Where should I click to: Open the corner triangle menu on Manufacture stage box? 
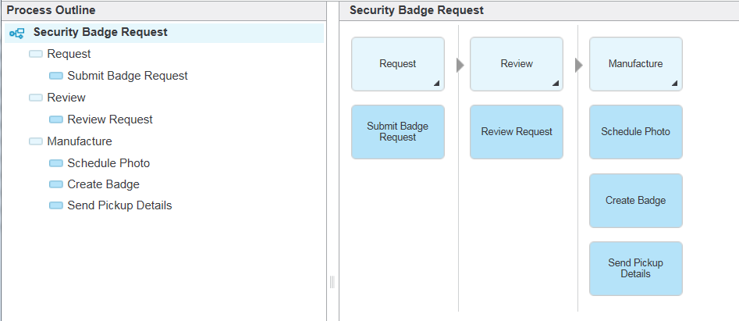click(674, 84)
